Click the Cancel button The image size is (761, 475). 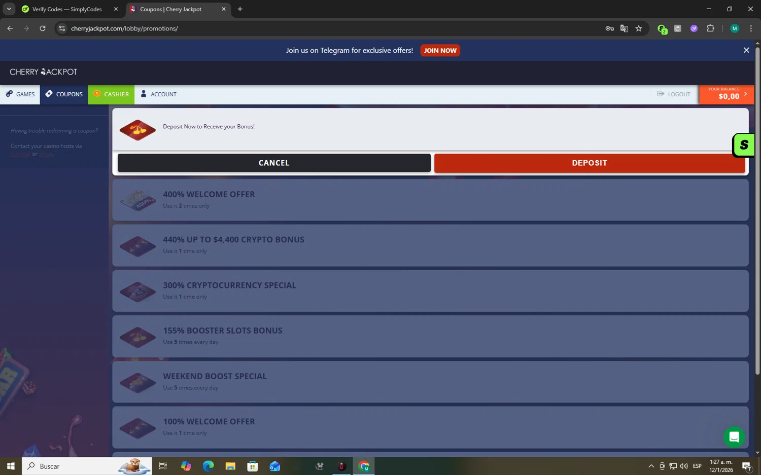[x=274, y=163]
